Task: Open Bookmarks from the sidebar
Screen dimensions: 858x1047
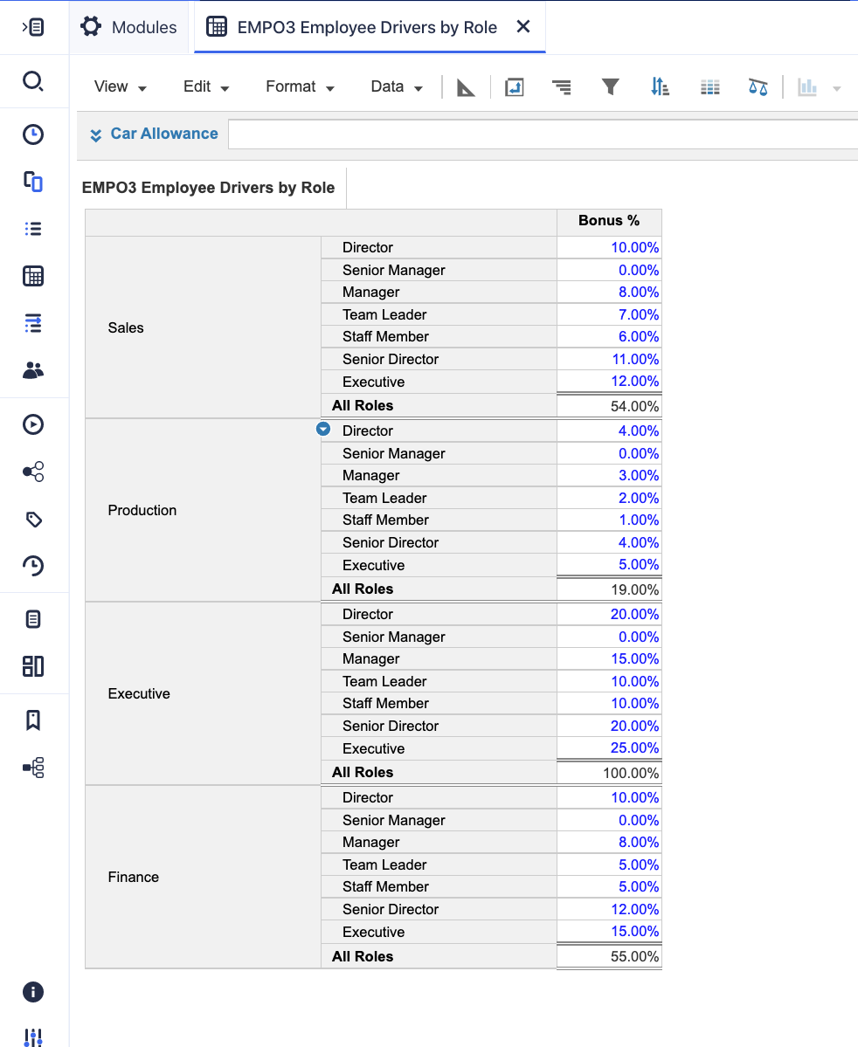Action: 33,720
